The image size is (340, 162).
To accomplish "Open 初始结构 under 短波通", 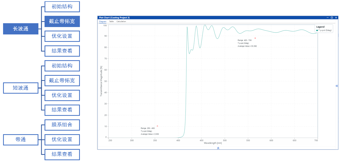I will pos(62,66).
